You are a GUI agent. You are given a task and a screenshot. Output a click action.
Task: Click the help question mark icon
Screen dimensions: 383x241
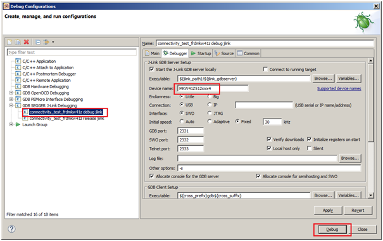[11, 229]
